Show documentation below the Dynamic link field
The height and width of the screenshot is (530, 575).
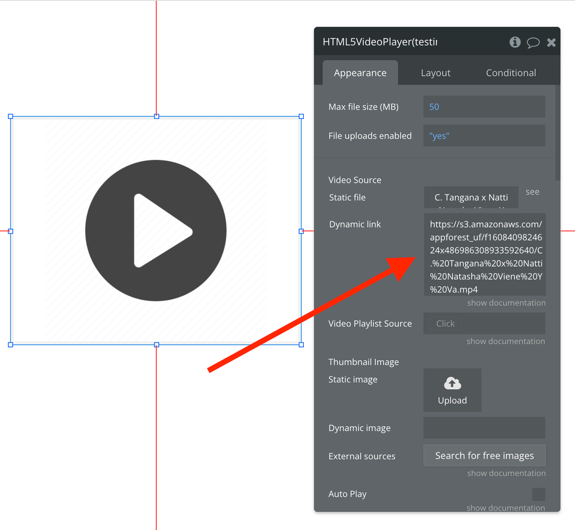click(x=506, y=303)
